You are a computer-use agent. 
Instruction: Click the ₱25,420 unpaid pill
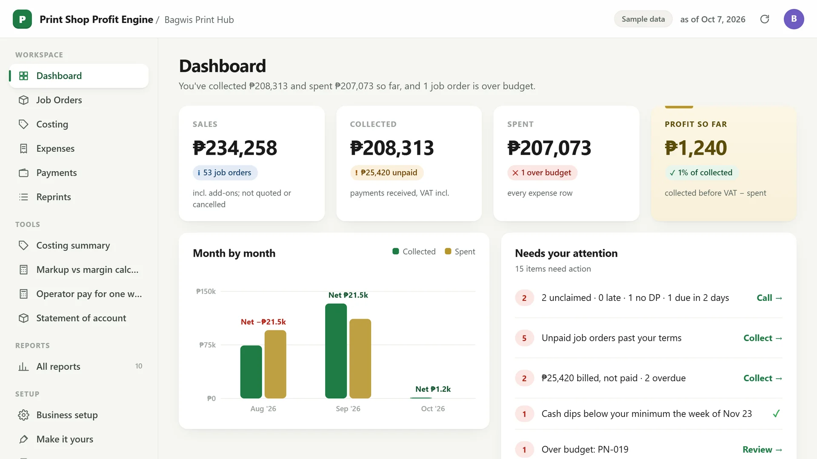click(386, 173)
